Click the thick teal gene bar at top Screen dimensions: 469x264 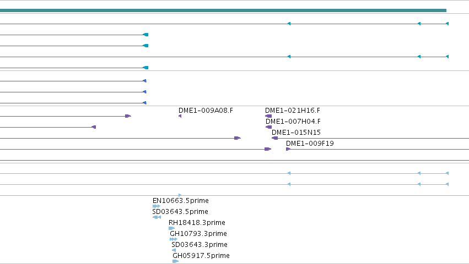point(223,10)
